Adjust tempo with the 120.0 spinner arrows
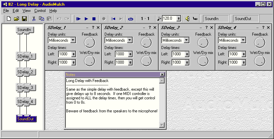The width and height of the screenshot is (274, 139). pos(179,19)
